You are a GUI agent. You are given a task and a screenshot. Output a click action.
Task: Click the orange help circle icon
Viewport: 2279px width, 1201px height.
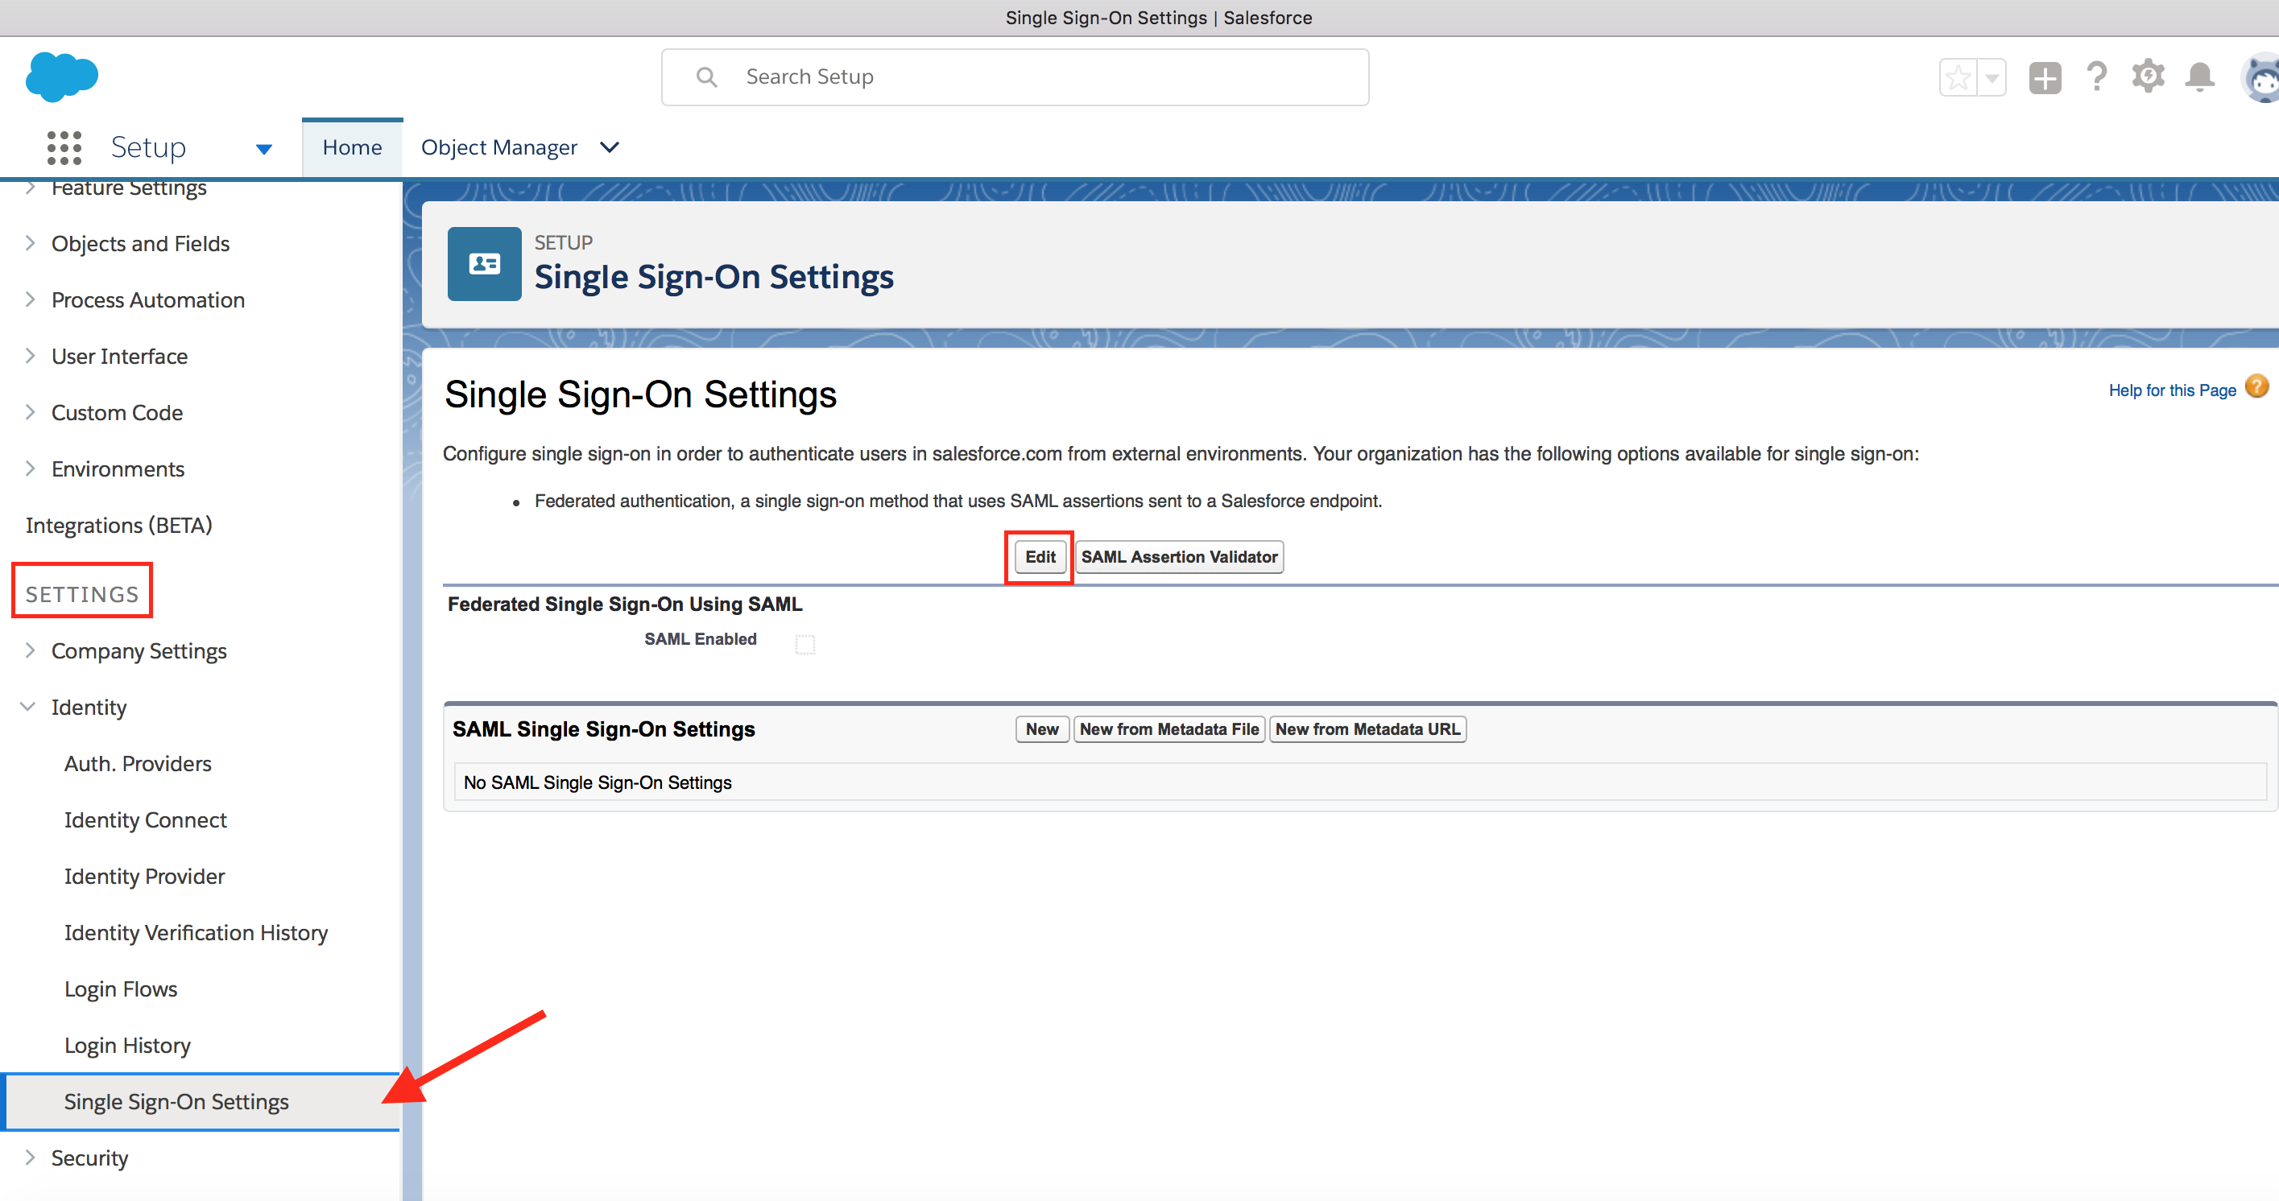2257,387
